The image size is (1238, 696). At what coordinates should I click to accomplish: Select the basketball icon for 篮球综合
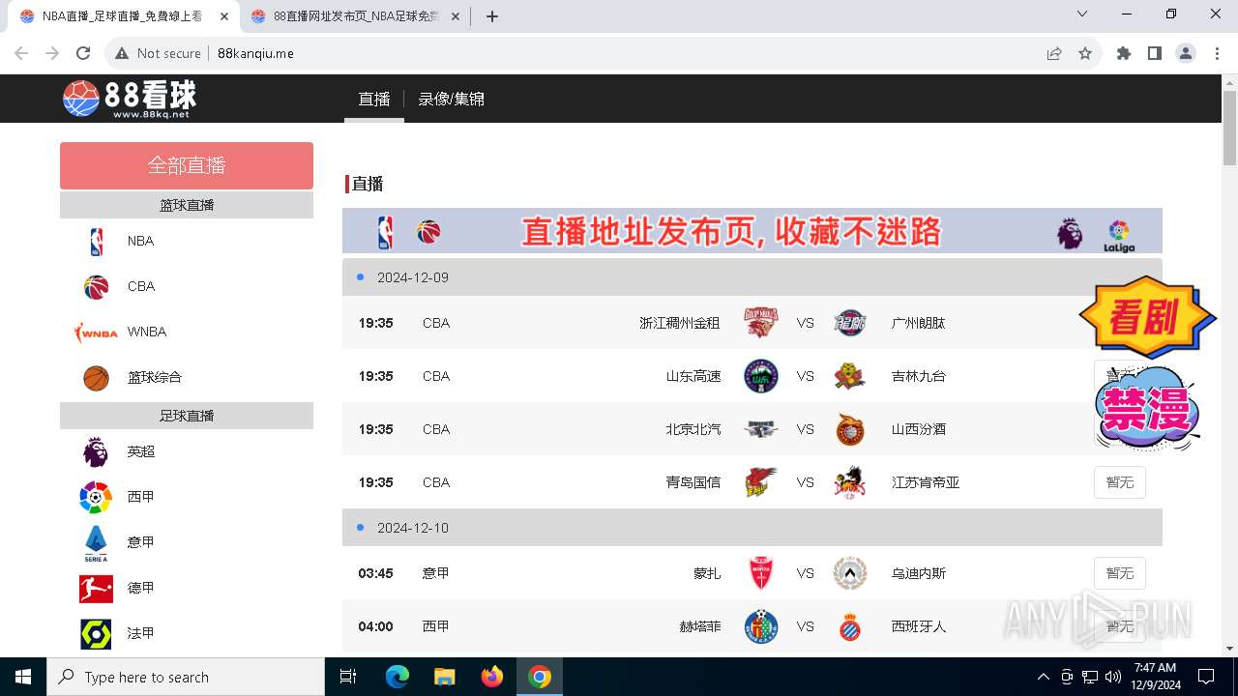(96, 377)
